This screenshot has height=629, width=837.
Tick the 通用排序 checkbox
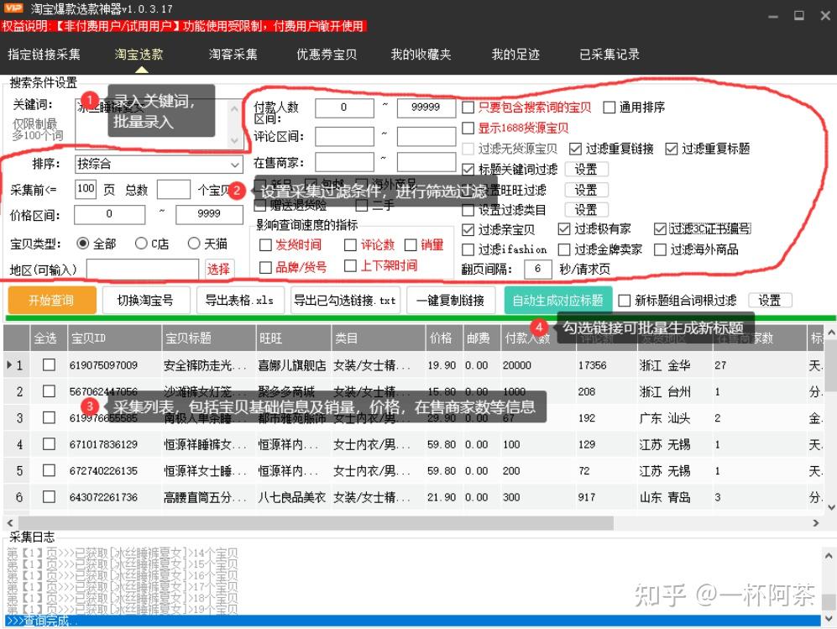point(609,107)
